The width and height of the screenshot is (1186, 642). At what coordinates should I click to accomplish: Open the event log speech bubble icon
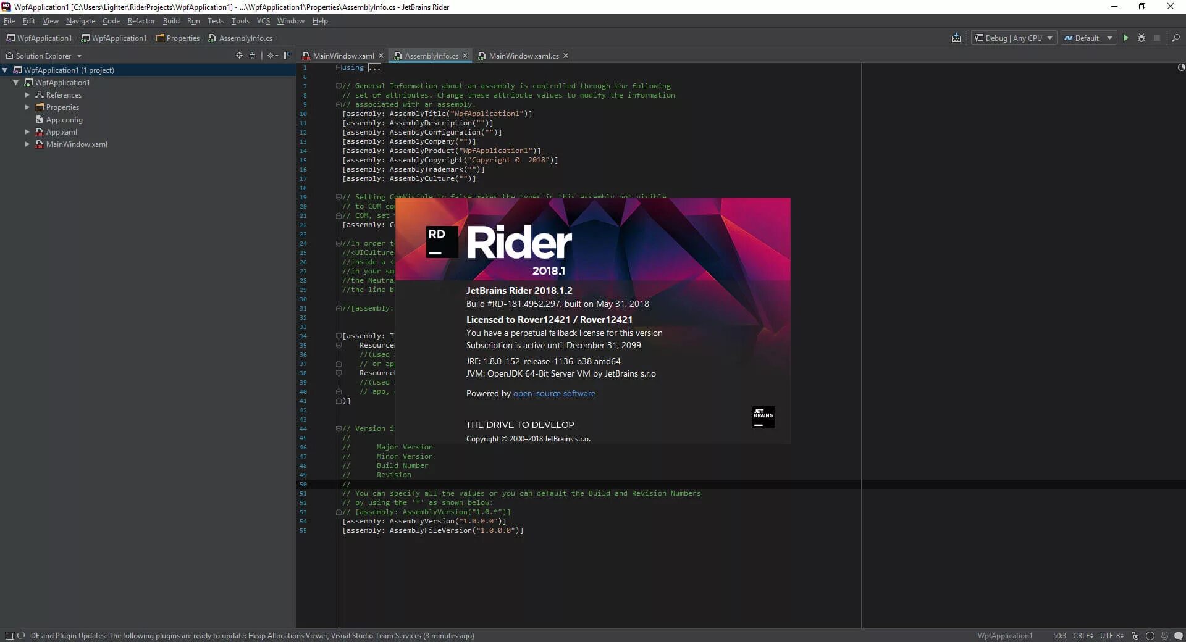[1179, 635]
